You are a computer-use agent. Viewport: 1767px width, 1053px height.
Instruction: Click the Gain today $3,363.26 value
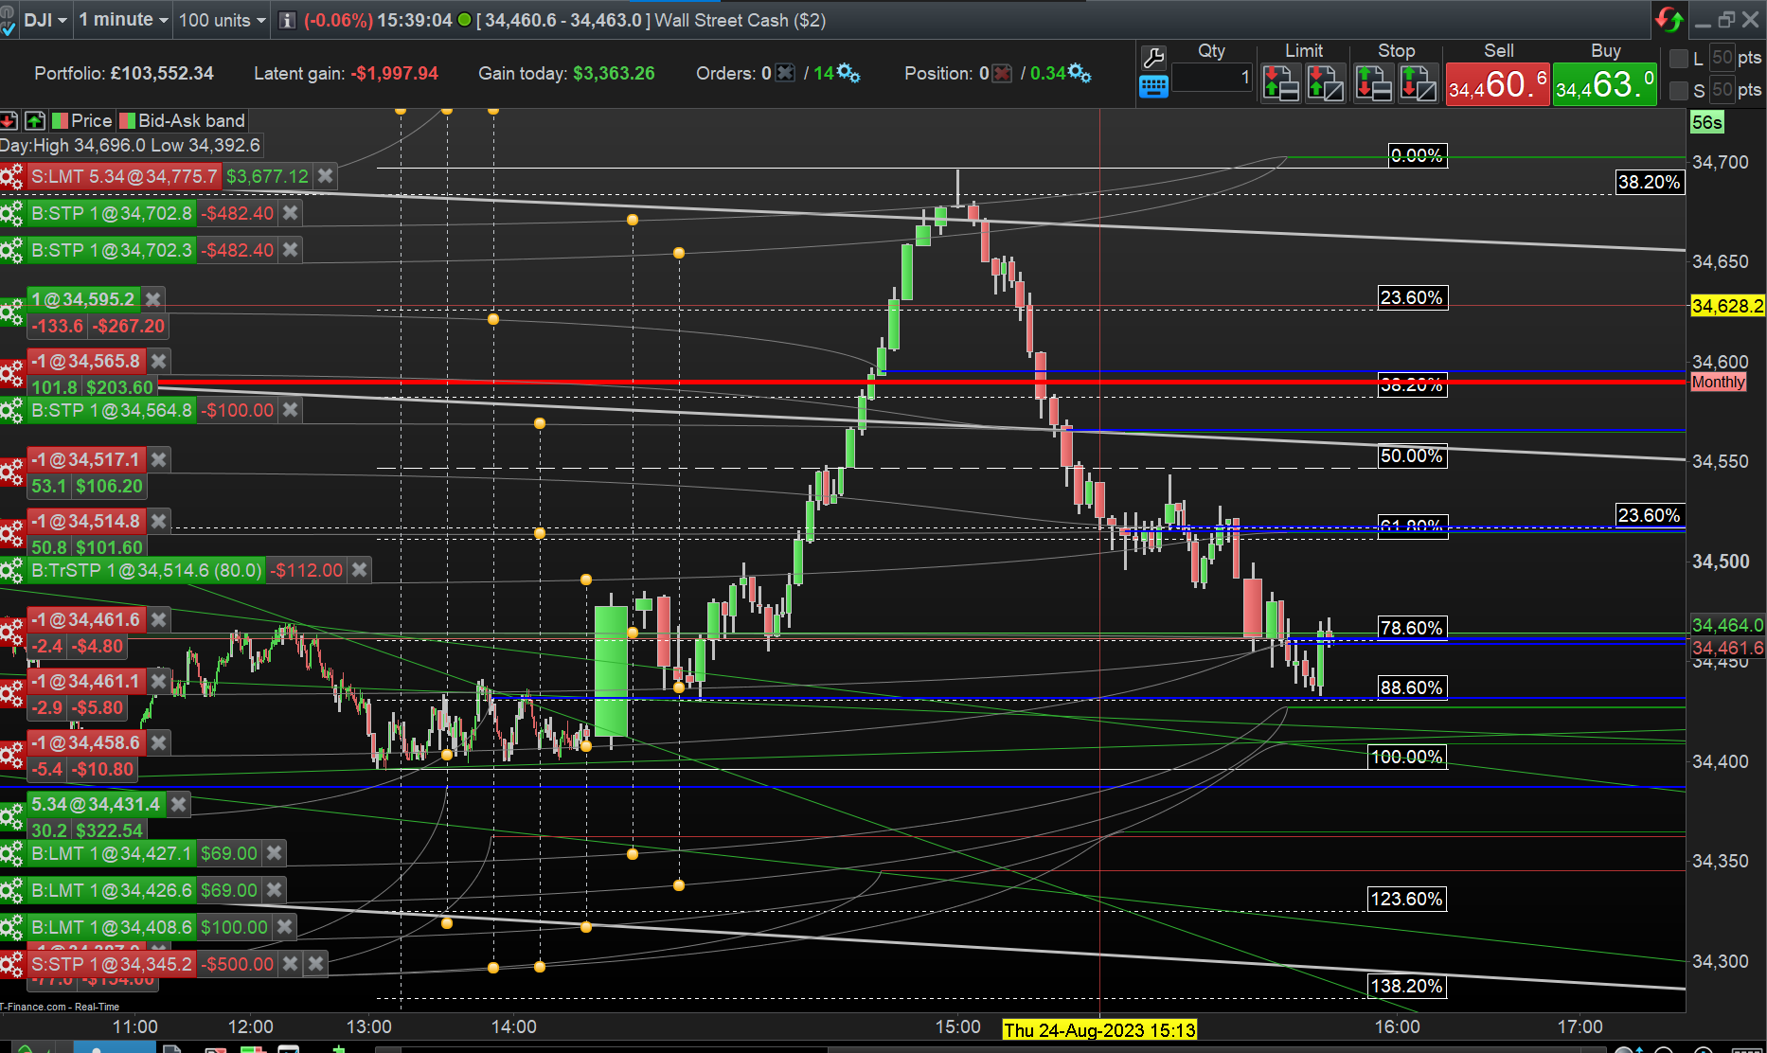click(614, 73)
